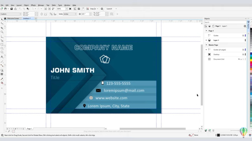Click the Export icon in the toolbar
Image resolution: width=252 pixels, height=141 pixels.
click(x=50, y=9)
